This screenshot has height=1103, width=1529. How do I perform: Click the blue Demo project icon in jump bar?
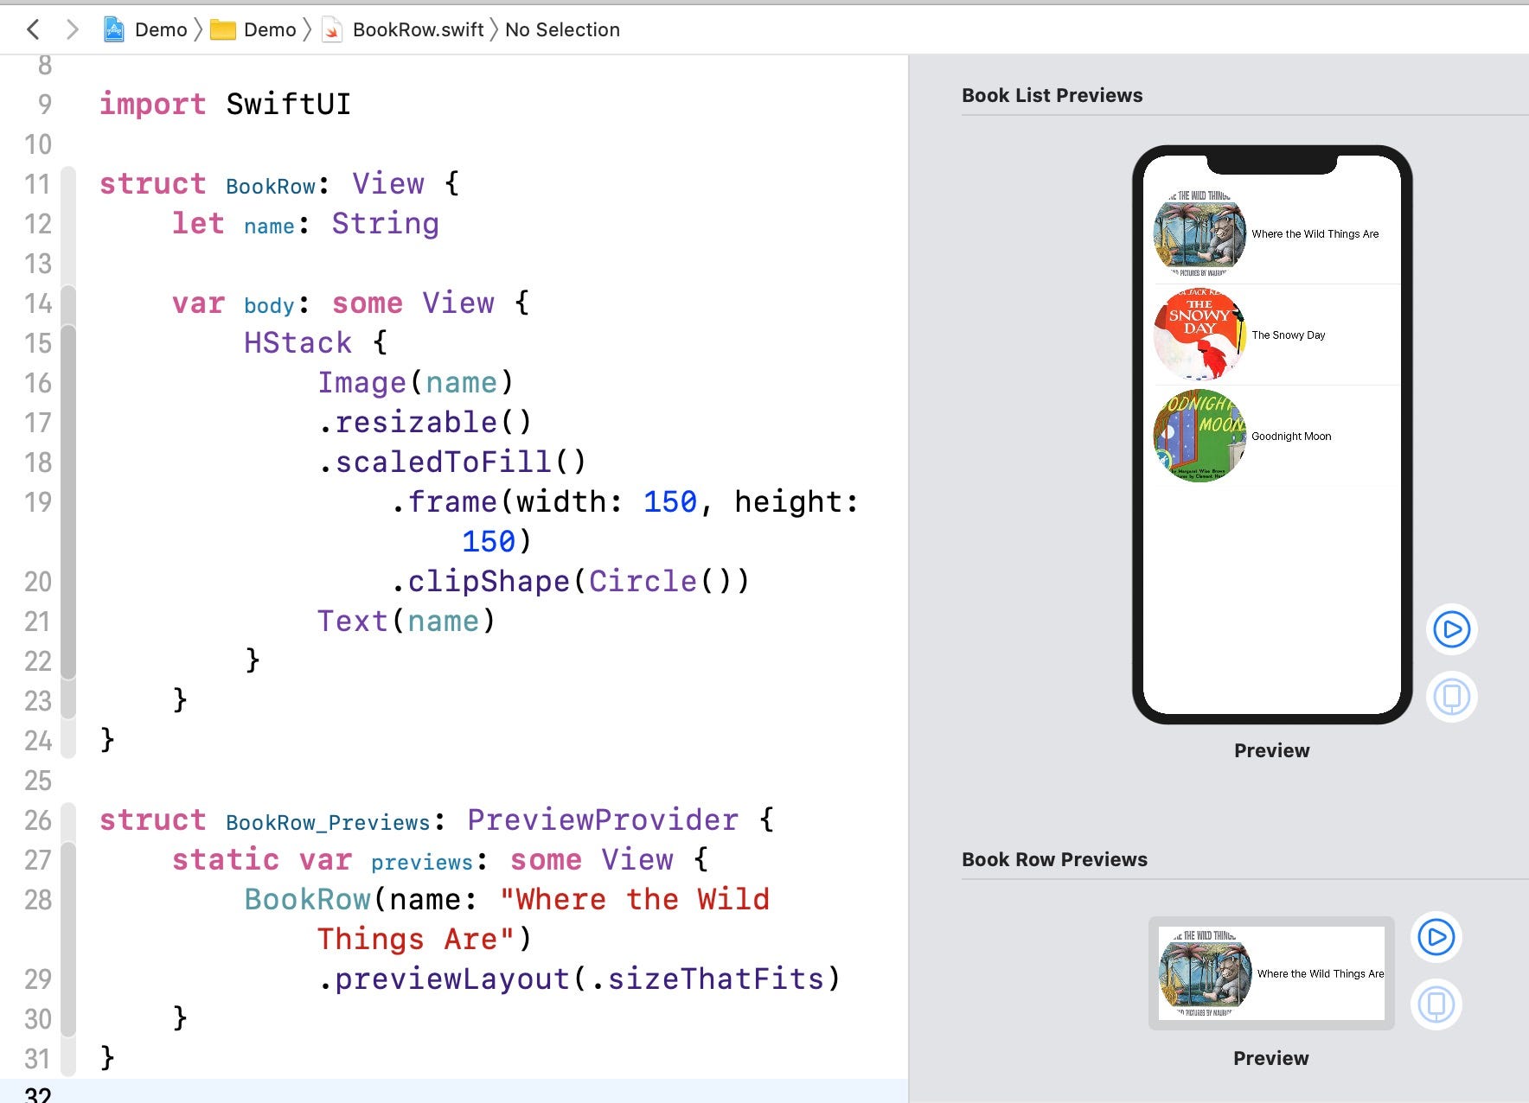point(115,29)
